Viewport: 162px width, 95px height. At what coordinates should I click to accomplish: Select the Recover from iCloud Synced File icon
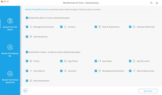pyautogui.click(x=10, y=74)
